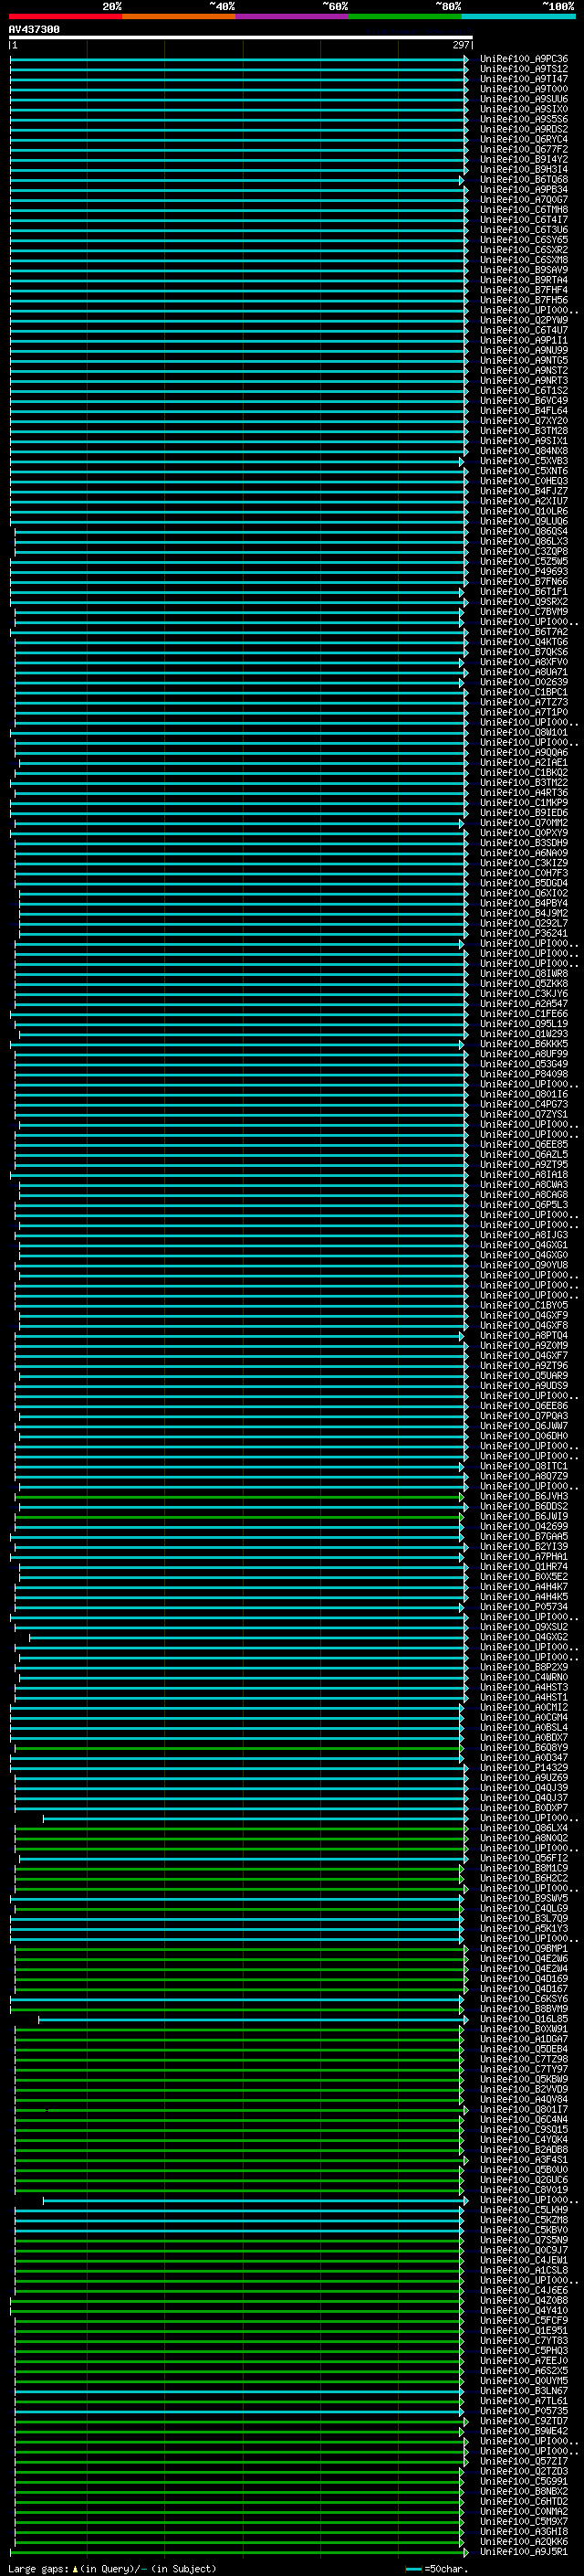This screenshot has height=2576, width=584.
Task: Open hit UniRef100_A9PC36
Action: coord(524,59)
